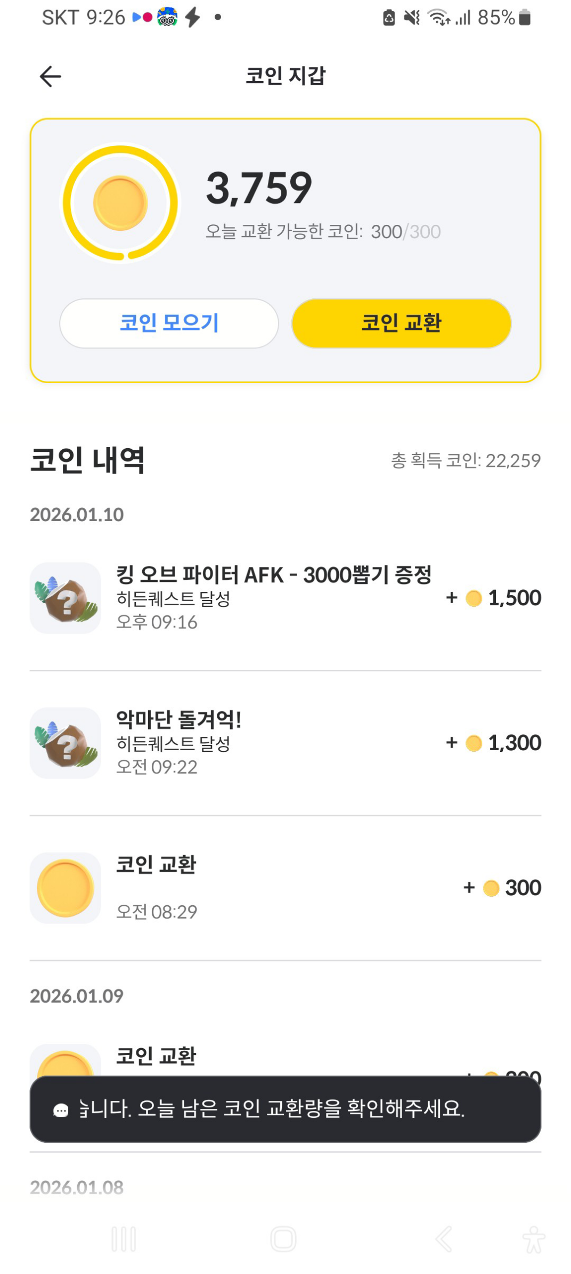Tap the yellow 코인 교환 button

[401, 323]
